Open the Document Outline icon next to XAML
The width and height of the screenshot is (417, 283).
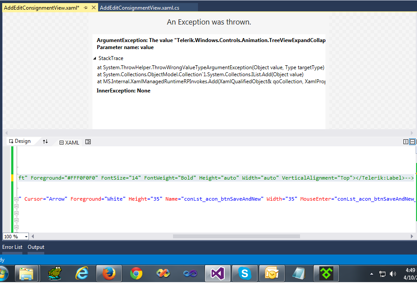click(88, 142)
